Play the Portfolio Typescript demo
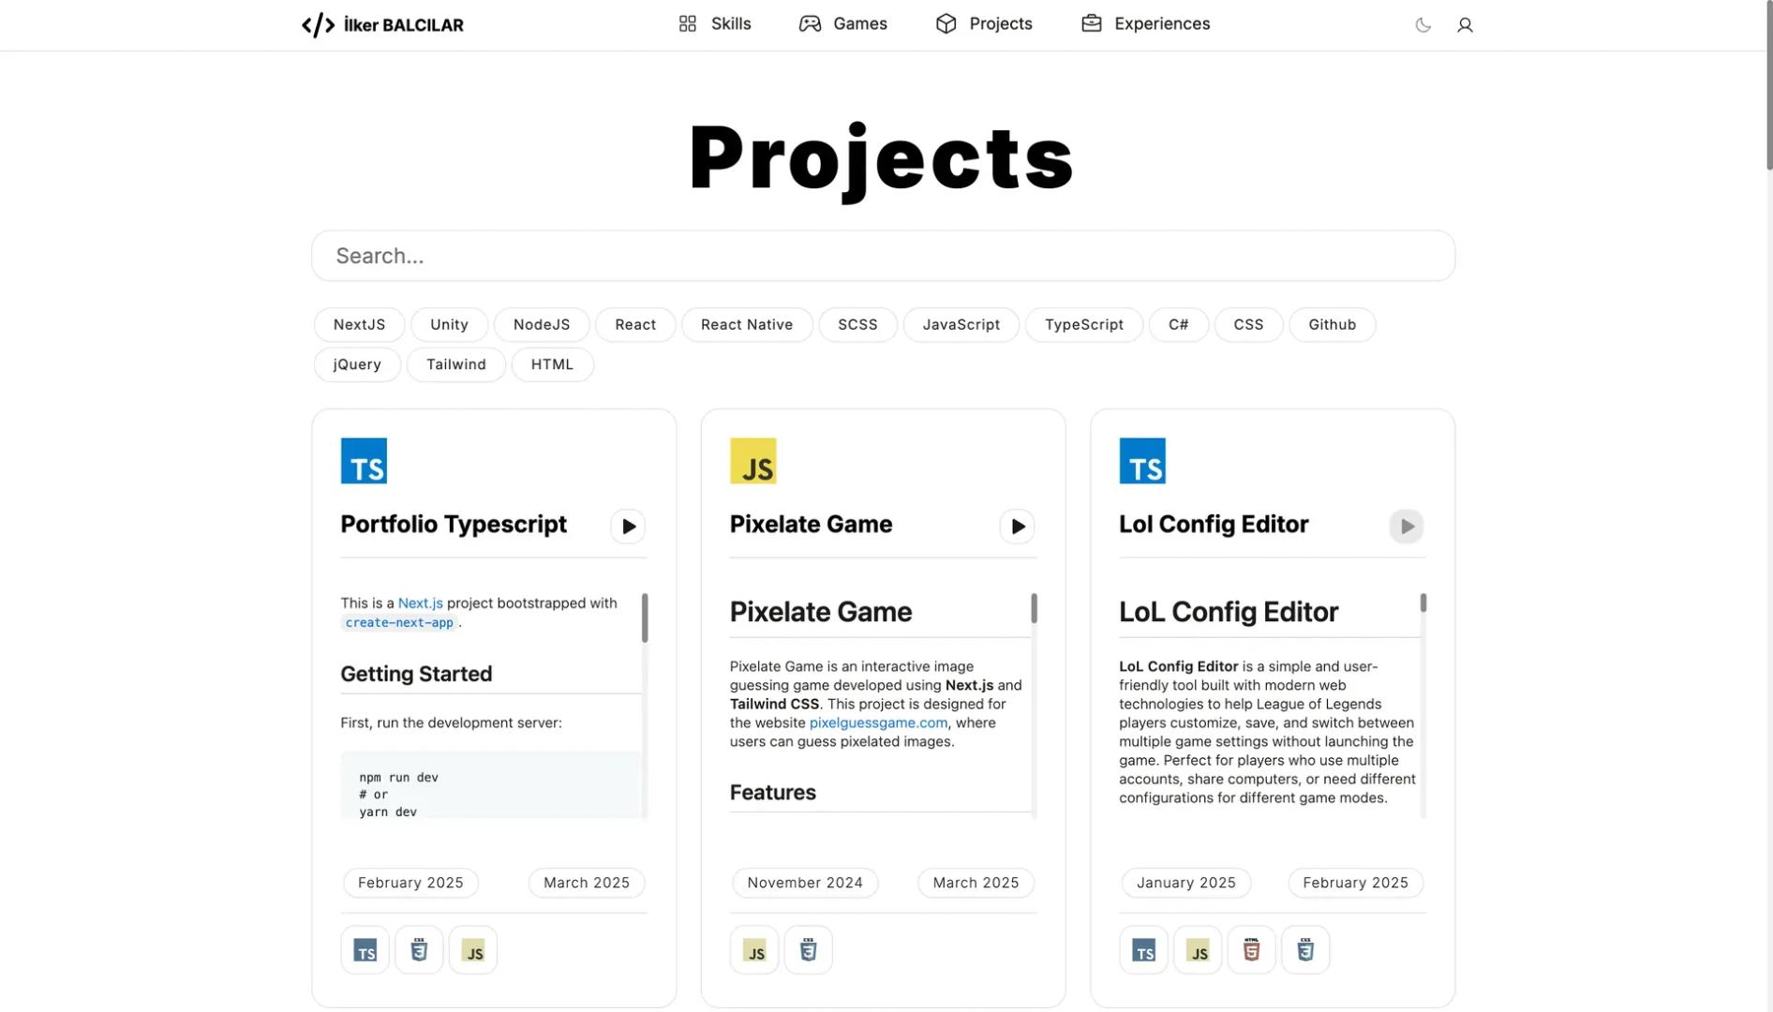 (x=628, y=526)
